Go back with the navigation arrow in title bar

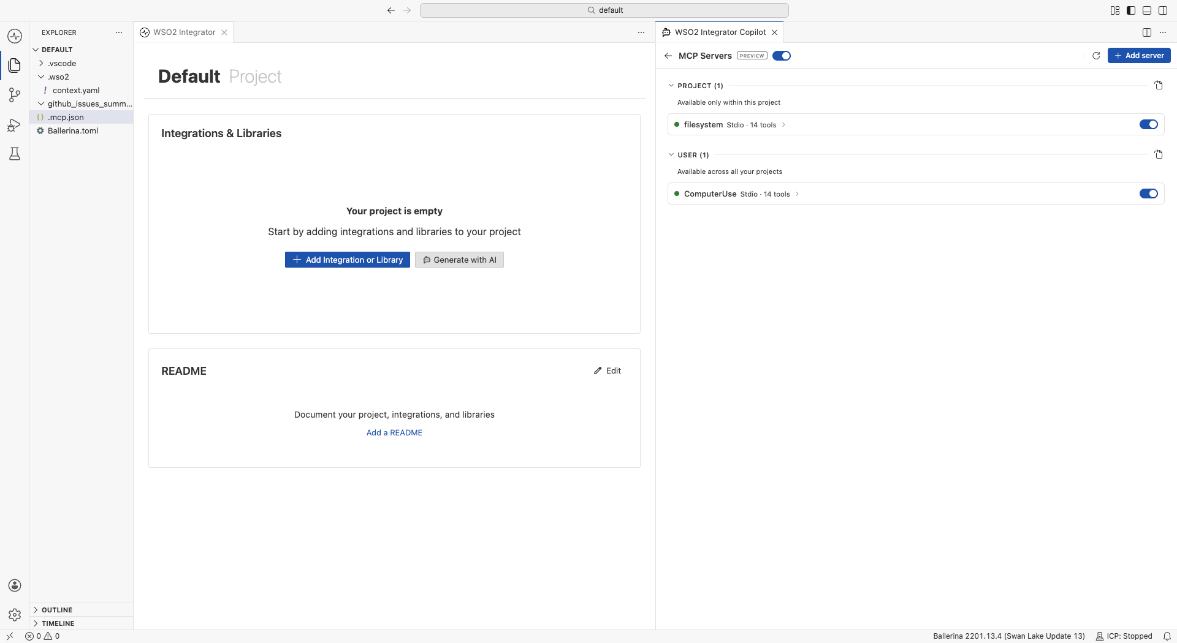pos(391,10)
